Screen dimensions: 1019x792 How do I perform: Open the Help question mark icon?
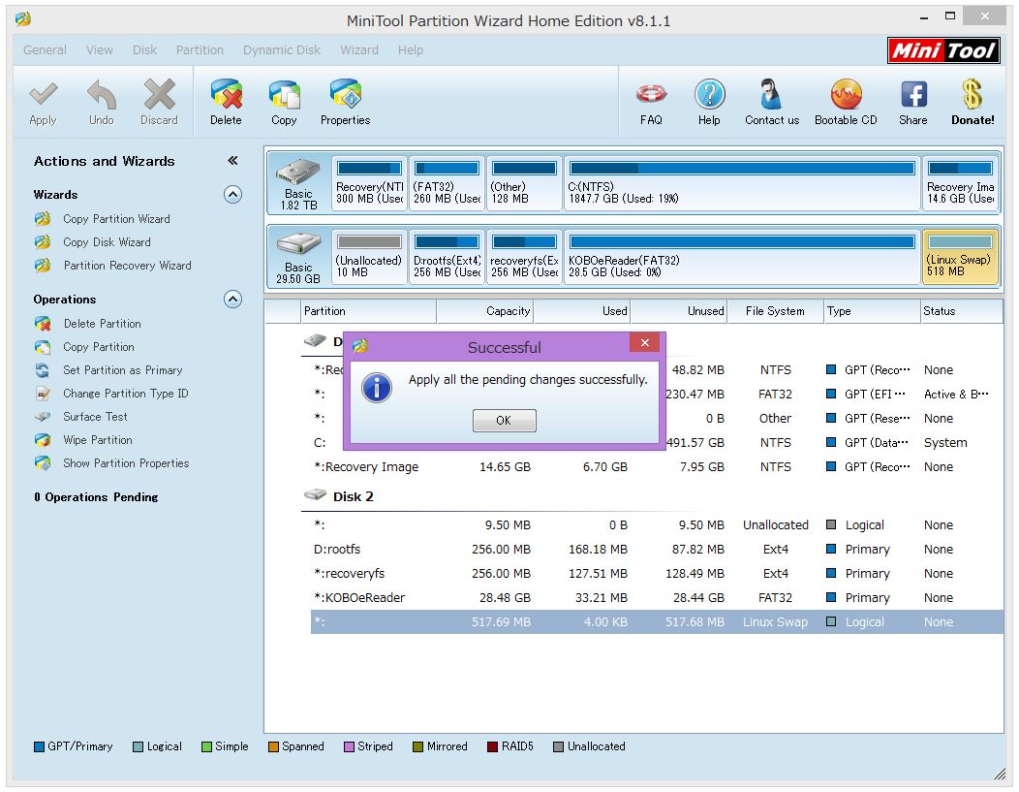710,95
